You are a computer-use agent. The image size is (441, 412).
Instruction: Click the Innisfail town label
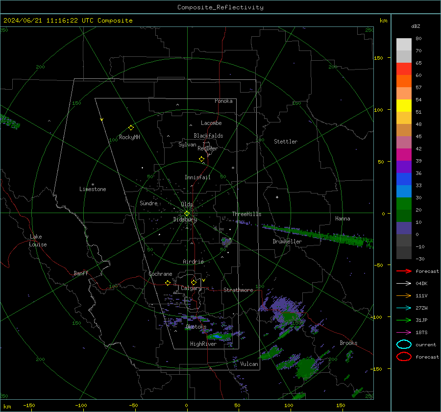pyautogui.click(x=197, y=177)
